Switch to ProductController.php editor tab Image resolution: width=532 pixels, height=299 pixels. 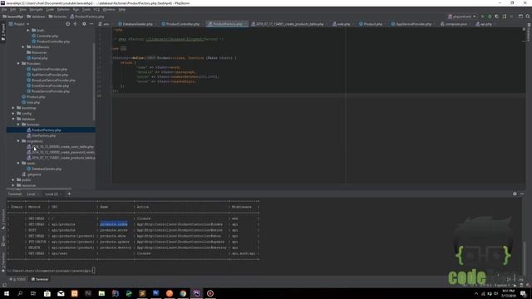181,24
